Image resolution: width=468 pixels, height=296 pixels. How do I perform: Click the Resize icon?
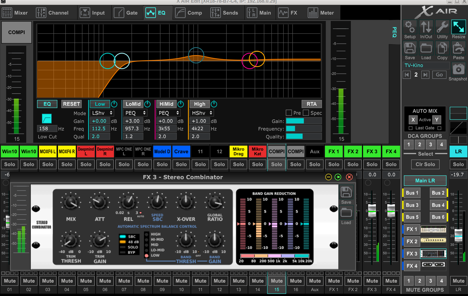click(x=458, y=27)
